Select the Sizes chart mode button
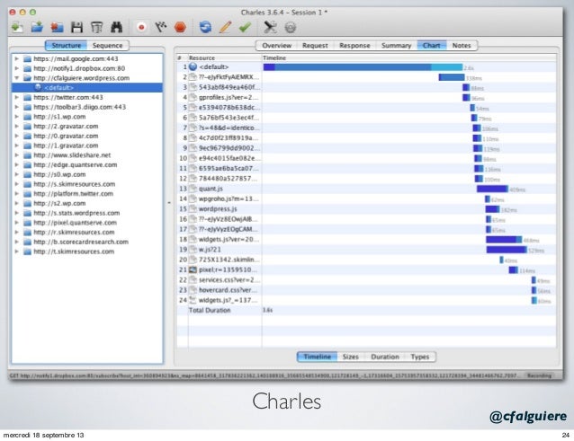The height and width of the screenshot is (441, 574). (x=351, y=357)
